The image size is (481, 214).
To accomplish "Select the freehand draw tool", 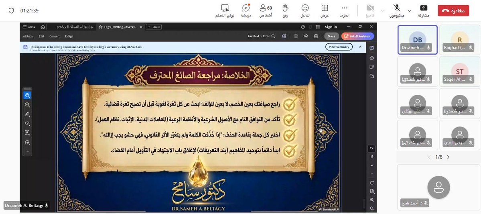I will tap(27, 123).
